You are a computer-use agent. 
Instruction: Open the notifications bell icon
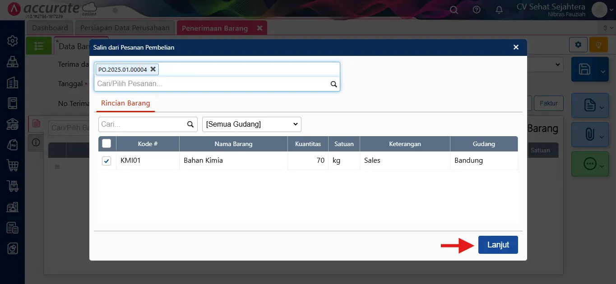click(x=499, y=9)
